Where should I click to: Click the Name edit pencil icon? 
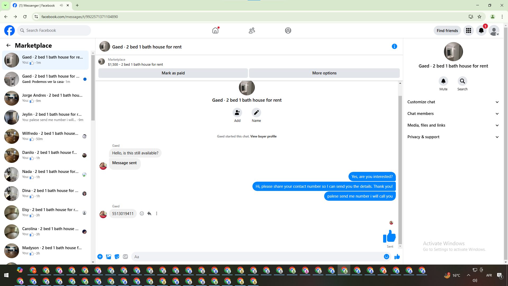(x=256, y=113)
